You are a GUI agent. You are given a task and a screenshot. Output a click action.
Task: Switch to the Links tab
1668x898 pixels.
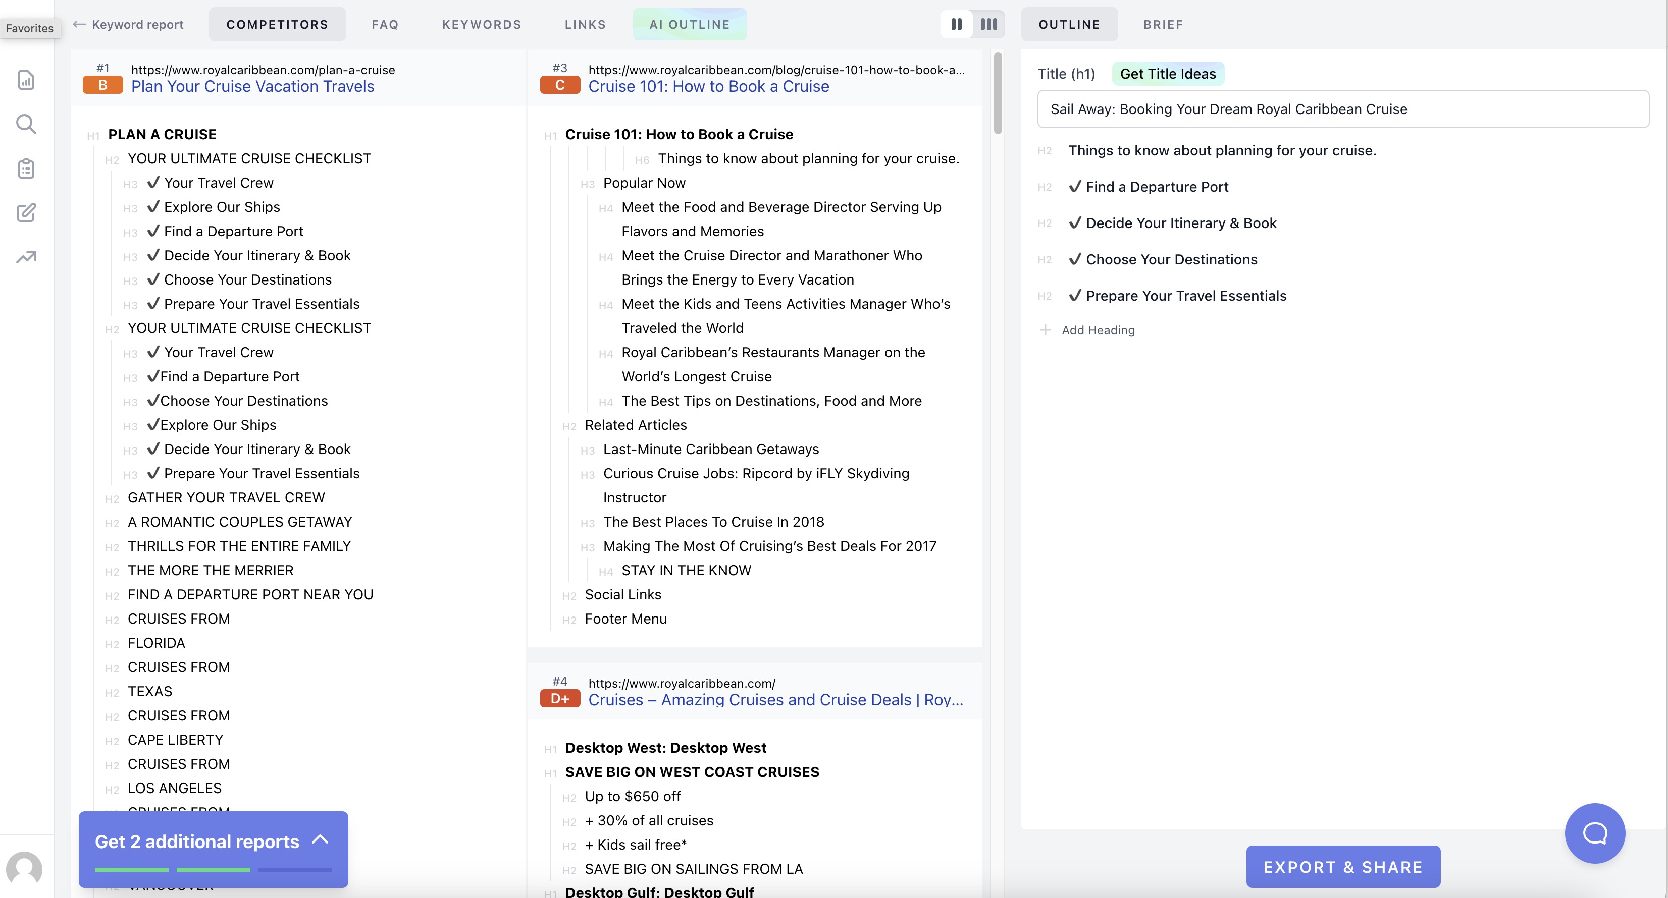(585, 25)
